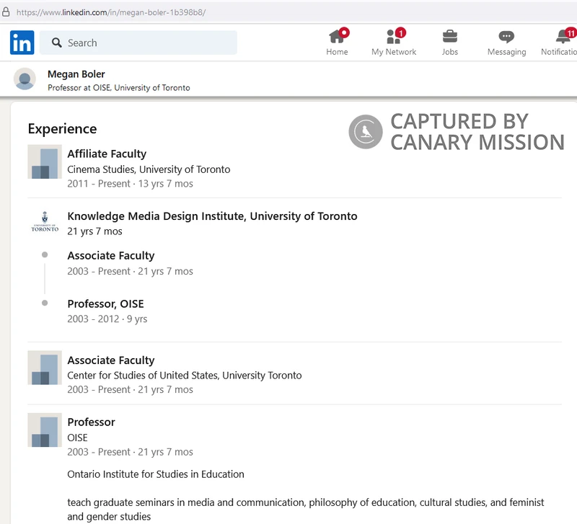577x524 pixels.
Task: Open Megan Boler name in sticky header
Action: [x=76, y=74]
